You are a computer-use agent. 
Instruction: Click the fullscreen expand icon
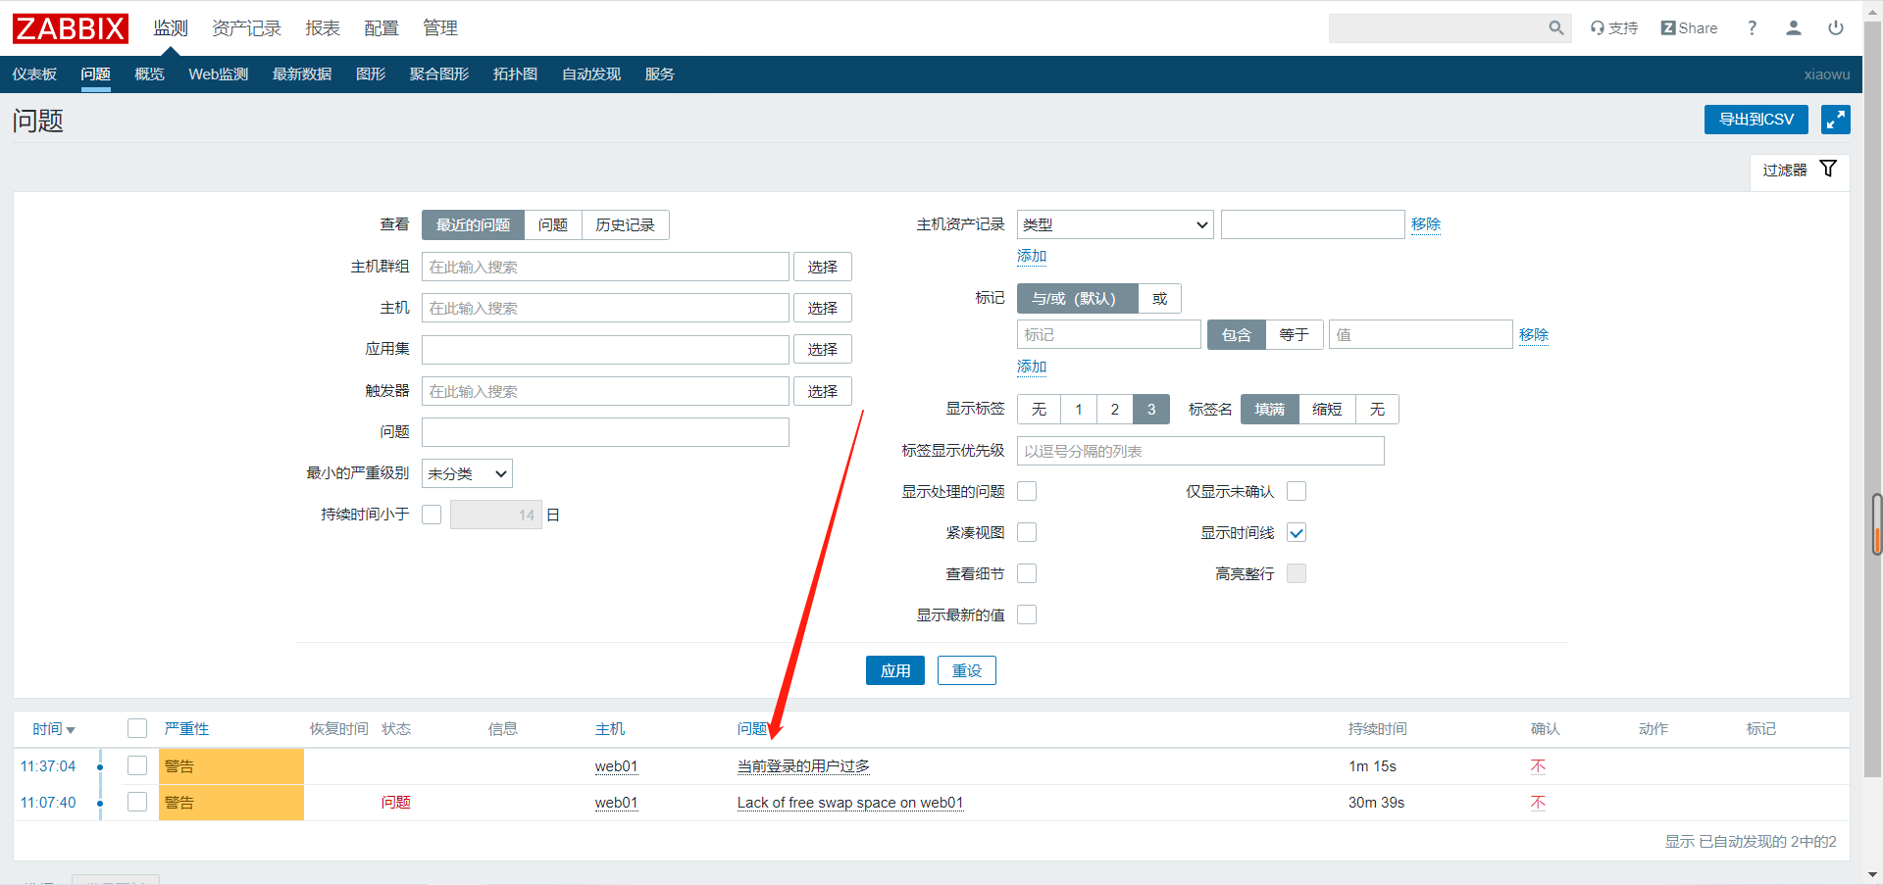click(x=1835, y=120)
